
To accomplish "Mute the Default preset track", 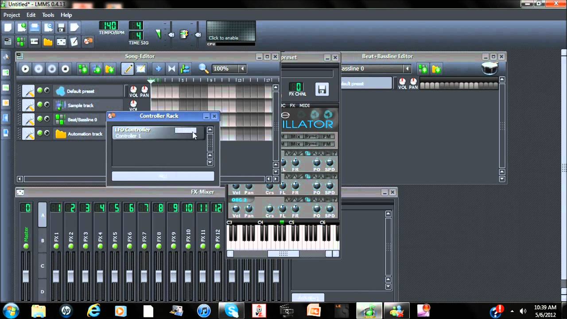I will [x=40, y=90].
